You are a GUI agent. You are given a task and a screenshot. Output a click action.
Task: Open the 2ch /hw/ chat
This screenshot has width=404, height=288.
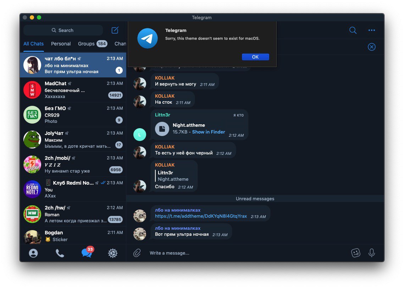pyautogui.click(x=73, y=214)
